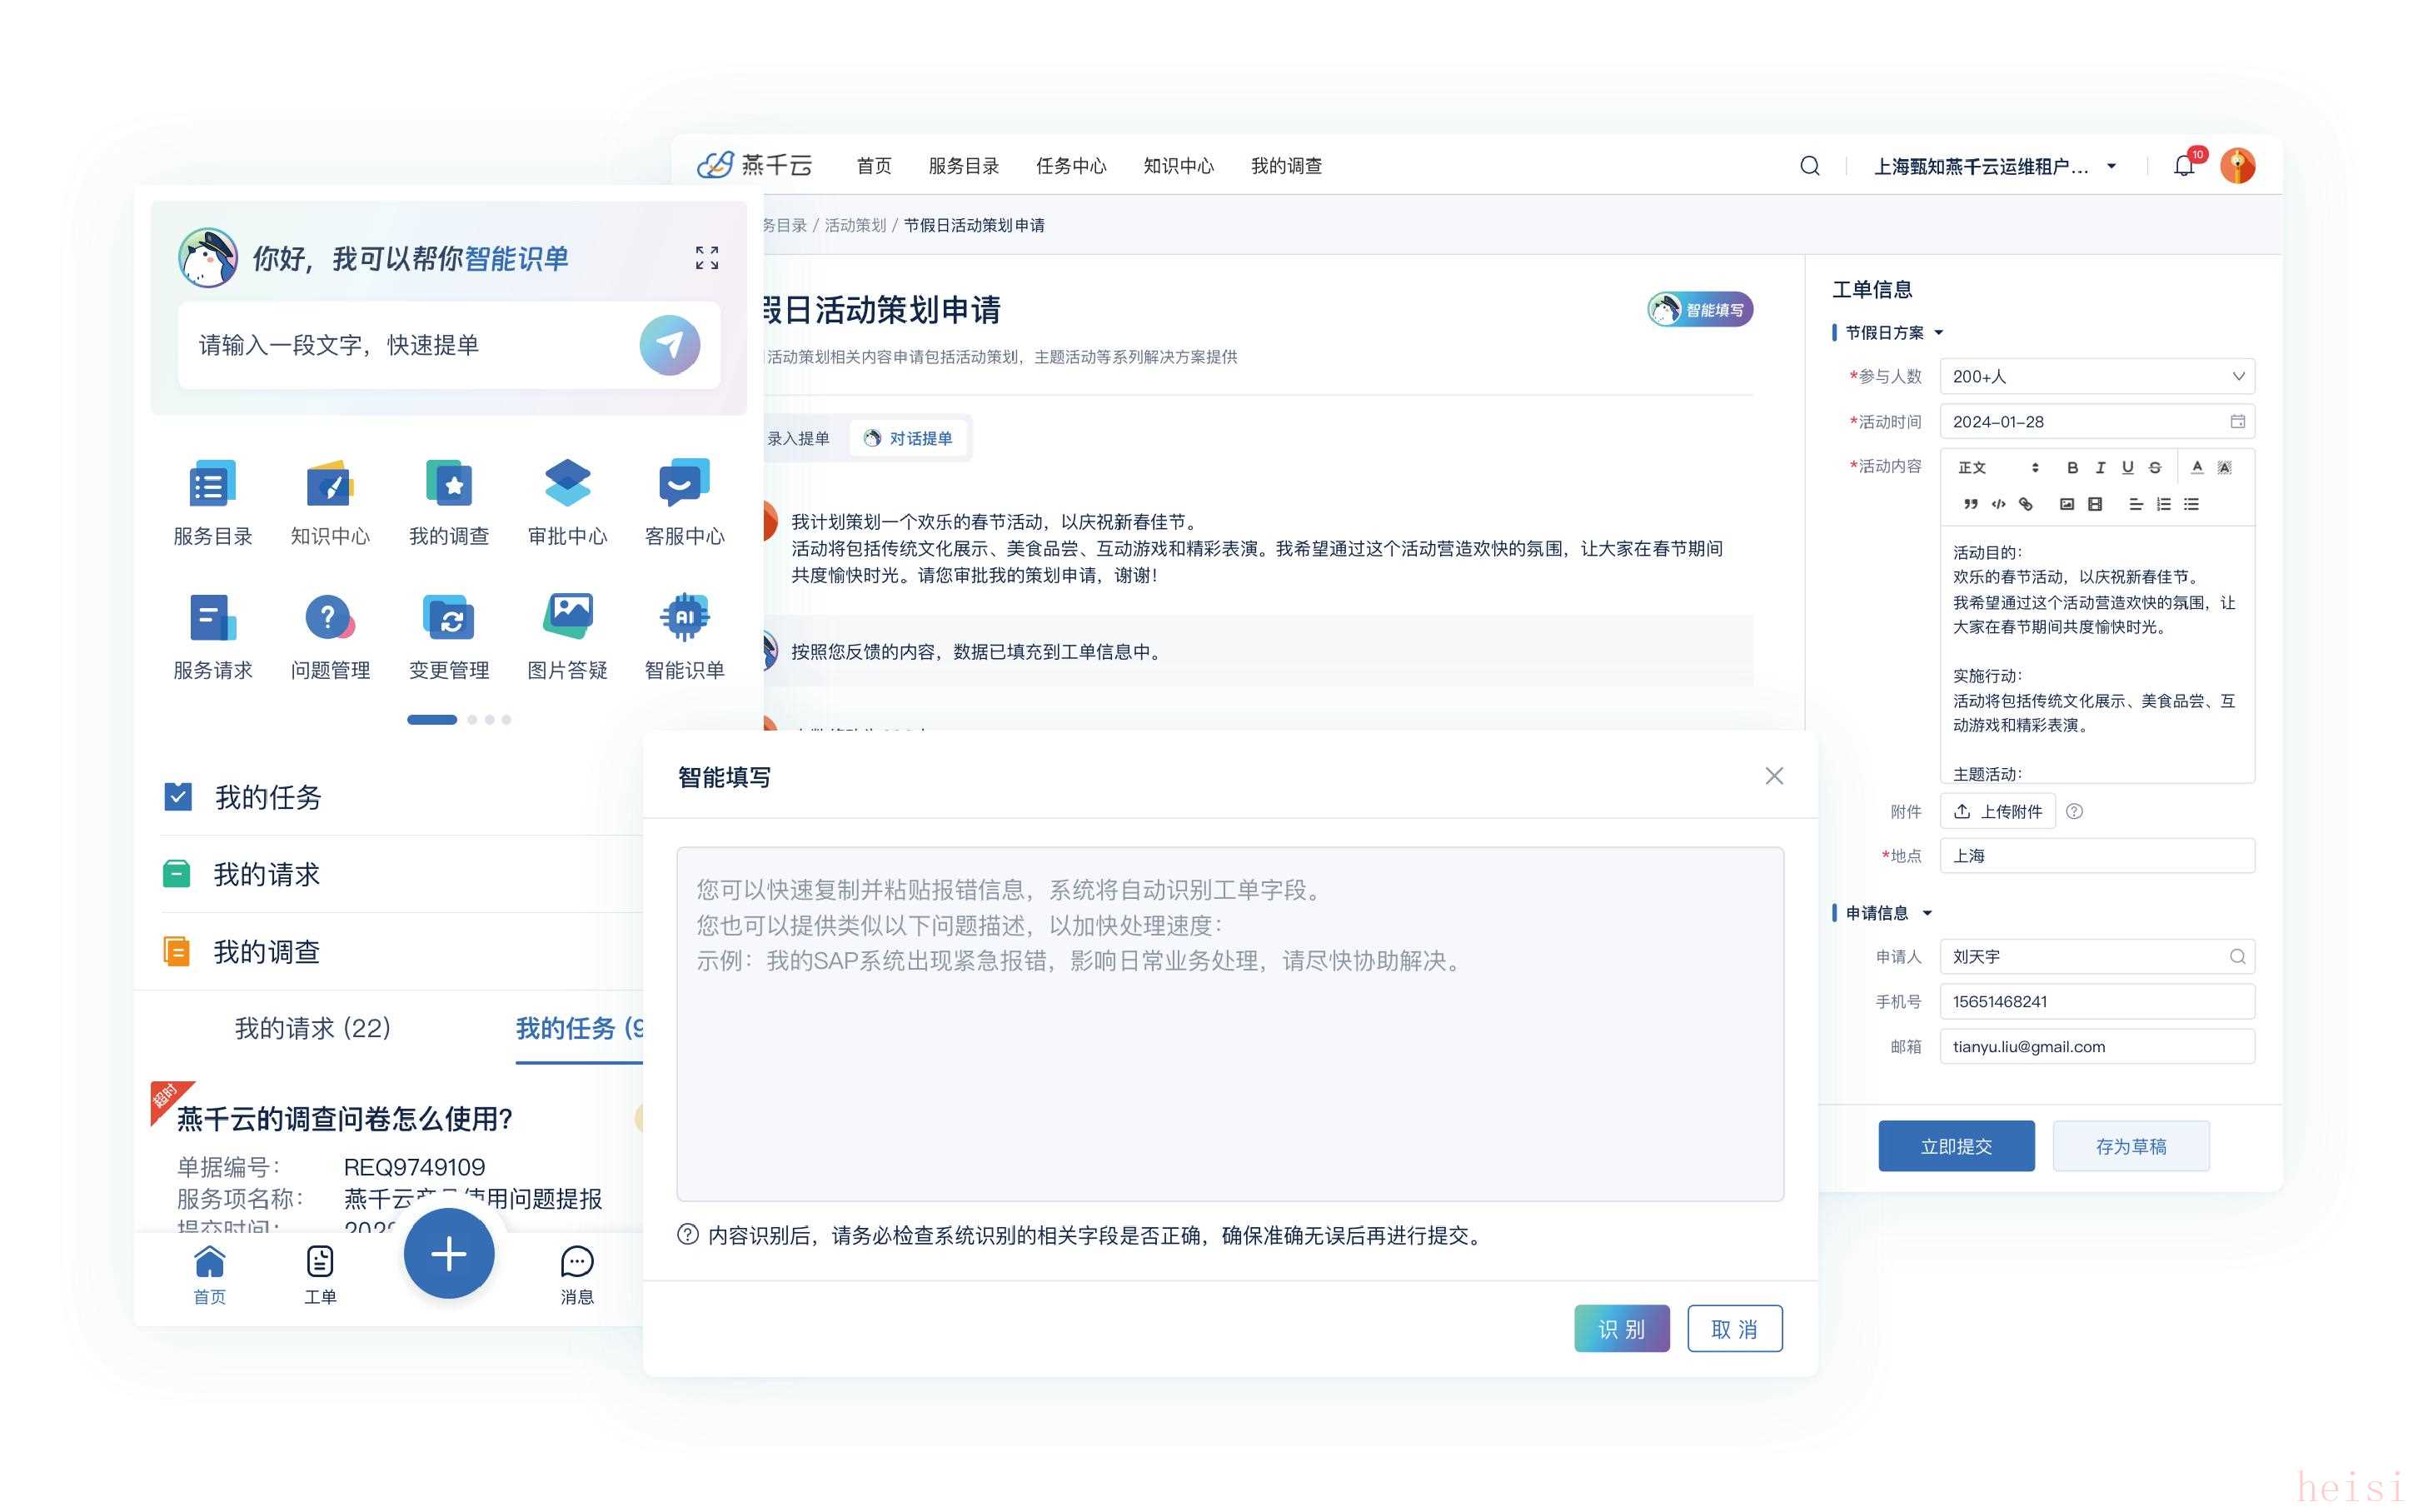Click the search magnifier in the top navigation
Screen dimensions: 2418x1512
pyautogui.click(x=1809, y=166)
